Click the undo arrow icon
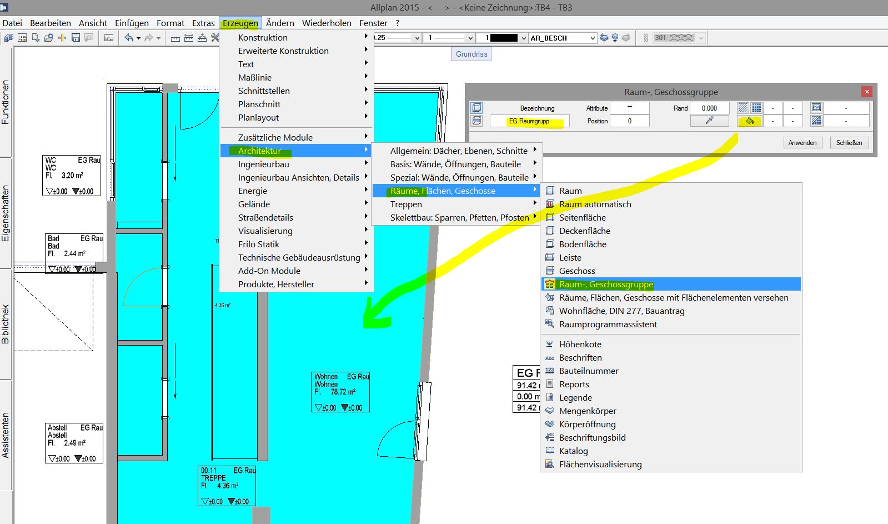The width and height of the screenshot is (888, 524). (x=129, y=38)
